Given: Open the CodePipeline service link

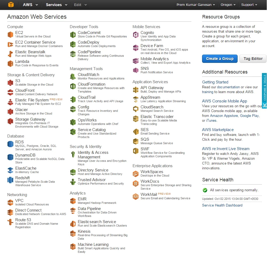Looking at the screenshot, I should tap(89, 52).
